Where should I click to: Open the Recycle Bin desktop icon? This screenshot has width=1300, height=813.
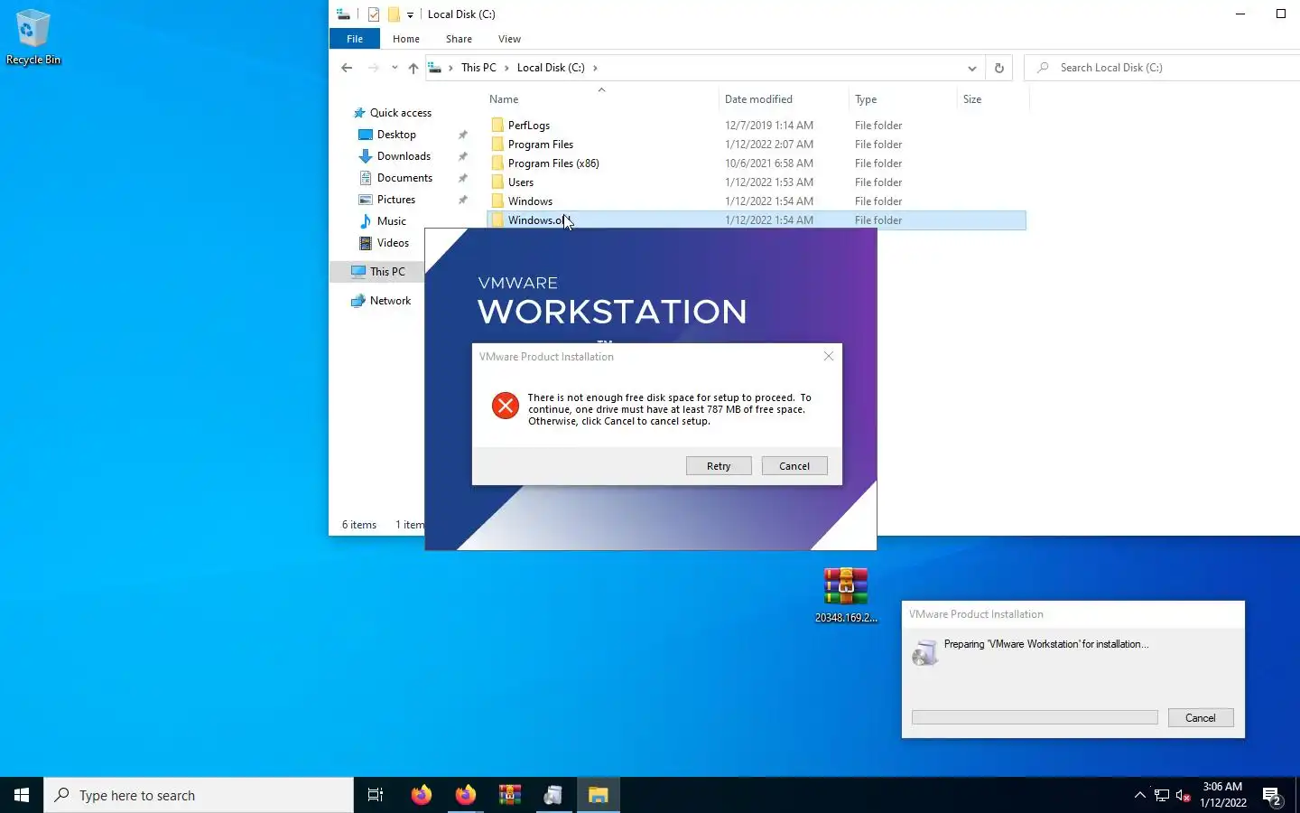point(33,37)
